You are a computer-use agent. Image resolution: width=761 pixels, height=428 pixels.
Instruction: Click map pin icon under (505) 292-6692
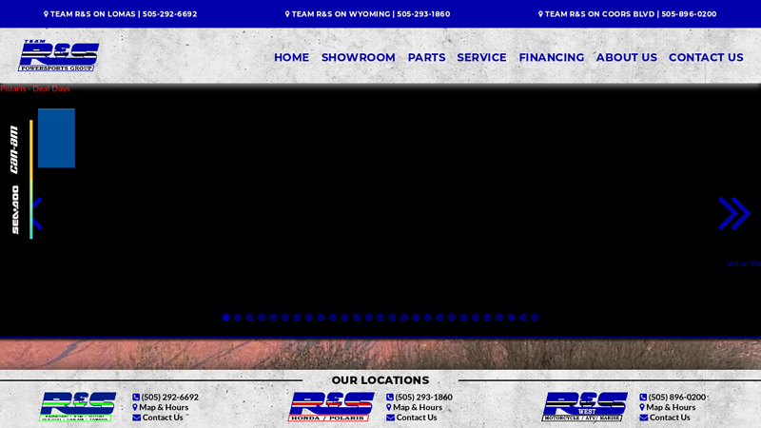click(x=135, y=407)
